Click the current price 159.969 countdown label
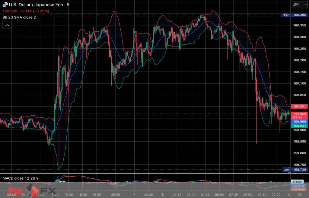The height and width of the screenshot is (198, 309). pyautogui.click(x=299, y=116)
